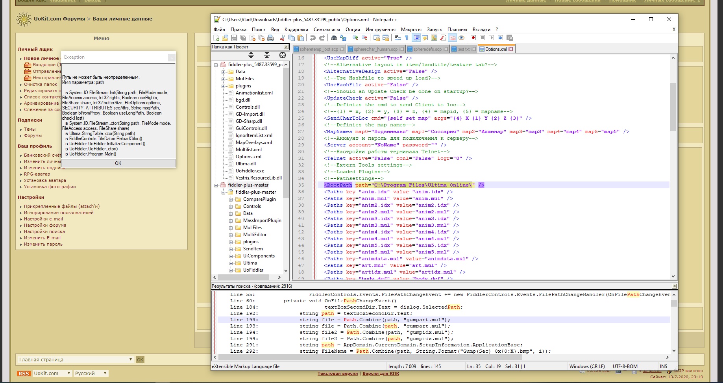Click the Print toolbar icon
This screenshot has height=383, width=723.
[x=270, y=38]
